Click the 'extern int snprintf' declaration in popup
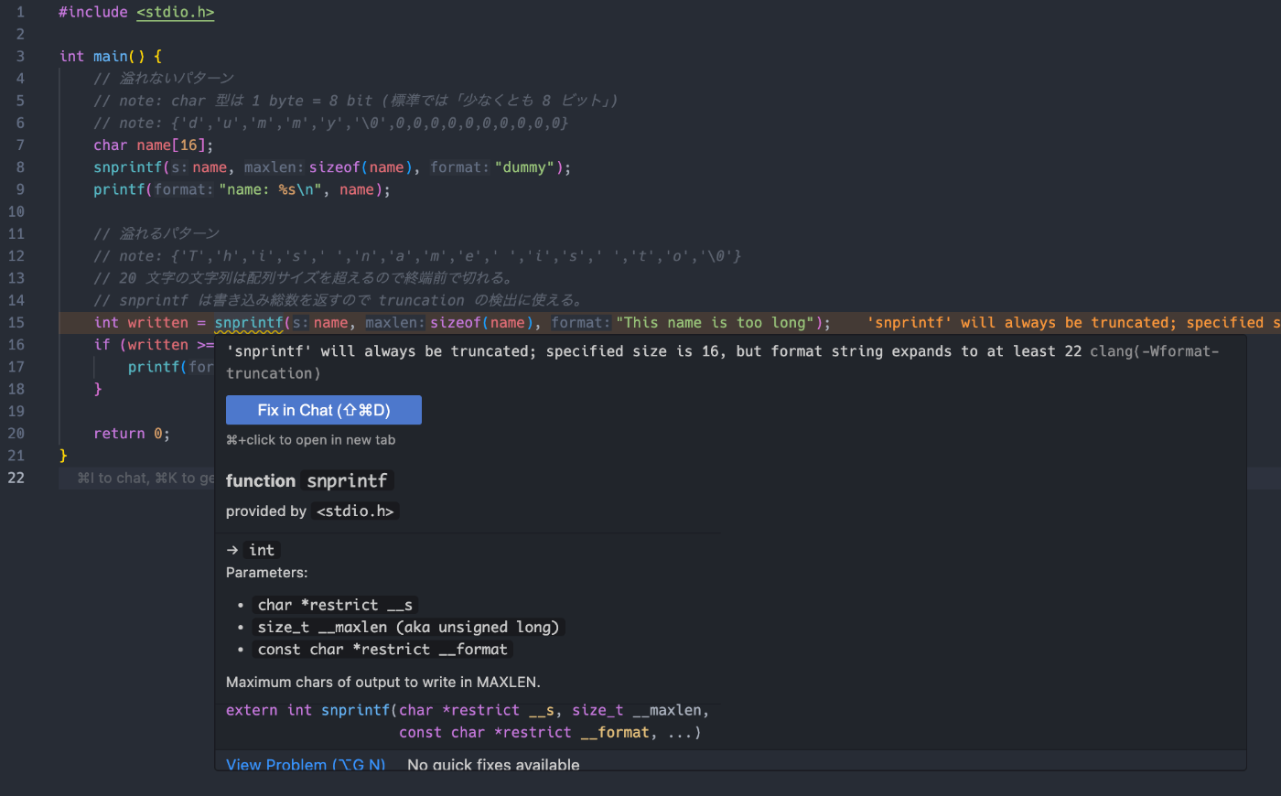The width and height of the screenshot is (1281, 796). 468,721
